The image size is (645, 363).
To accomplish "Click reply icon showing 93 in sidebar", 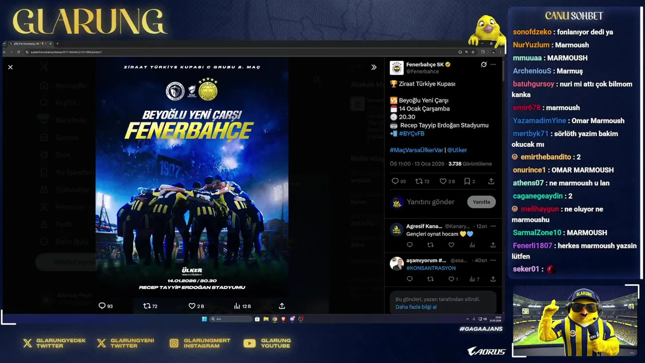I will pyautogui.click(x=399, y=181).
